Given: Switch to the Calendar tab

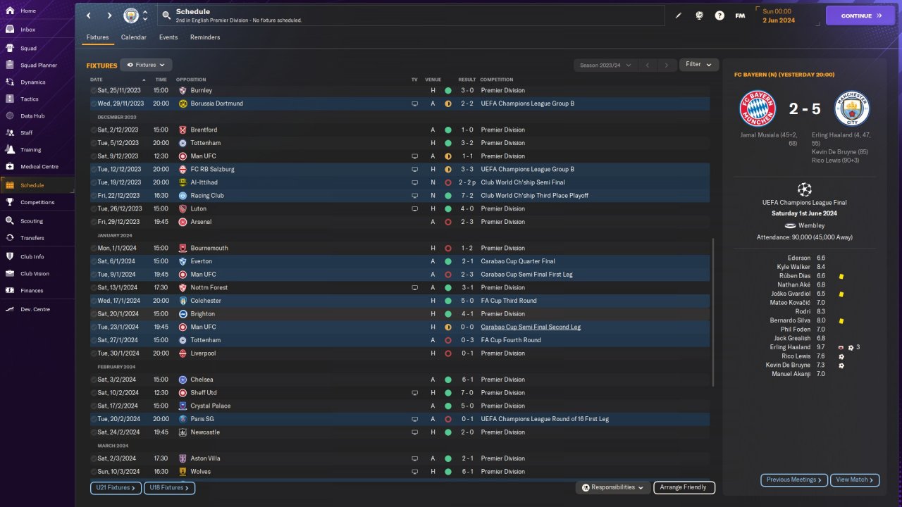Looking at the screenshot, I should (134, 37).
